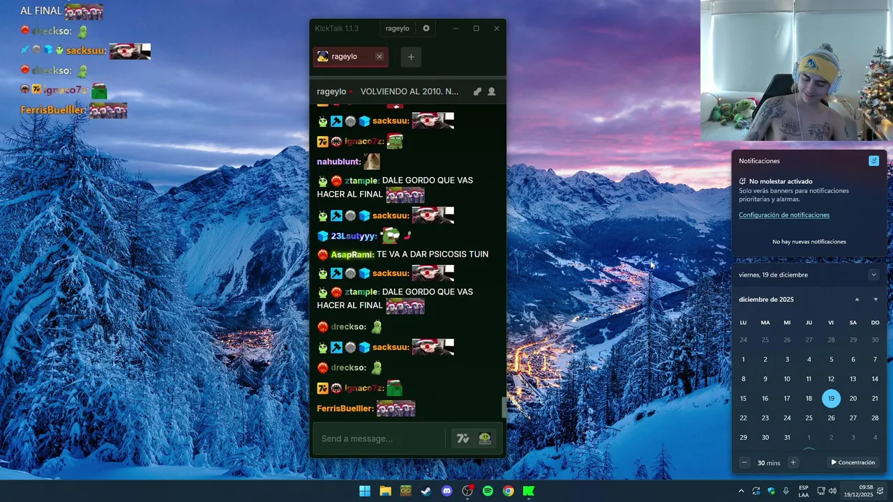Select the rageylo chatroom tab

(x=351, y=56)
